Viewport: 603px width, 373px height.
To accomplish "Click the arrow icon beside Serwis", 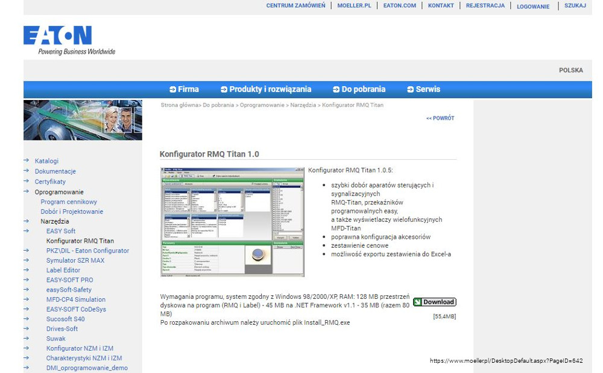I will pos(410,90).
